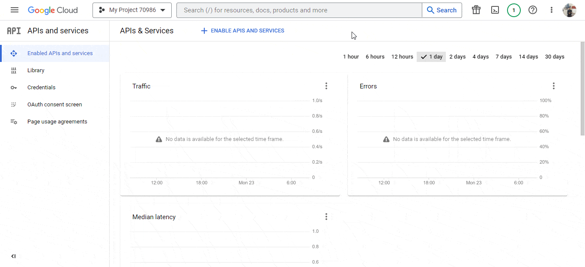View notifications via the badge icon
This screenshot has height=267, width=585.
point(513,9)
